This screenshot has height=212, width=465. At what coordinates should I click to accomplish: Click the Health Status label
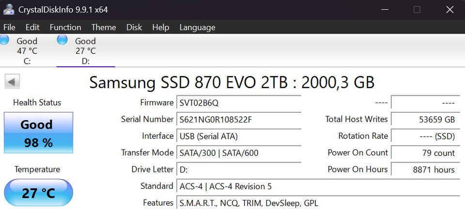click(37, 103)
